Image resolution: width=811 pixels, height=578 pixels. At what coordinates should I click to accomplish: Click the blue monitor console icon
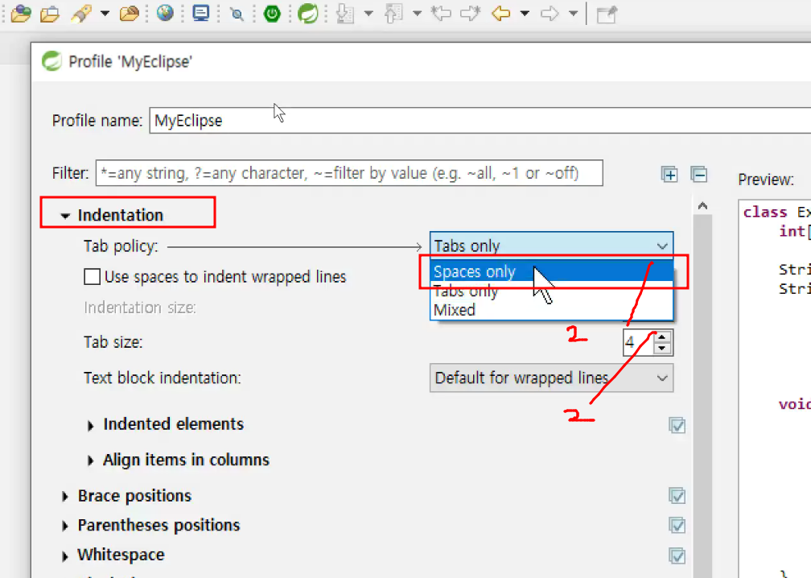coord(200,14)
